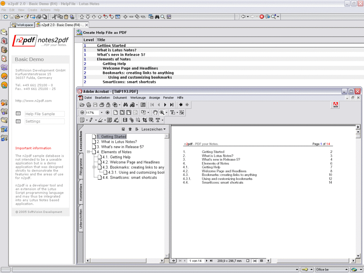Open the Lesezeichen options dropdown
This screenshot has width=364, height=273.
pyautogui.click(x=154, y=129)
